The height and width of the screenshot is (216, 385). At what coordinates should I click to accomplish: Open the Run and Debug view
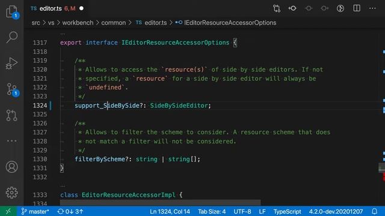[x=12, y=64]
